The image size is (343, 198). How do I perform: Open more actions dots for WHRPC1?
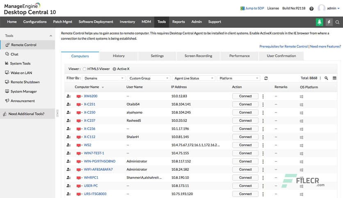pyautogui.click(x=263, y=178)
